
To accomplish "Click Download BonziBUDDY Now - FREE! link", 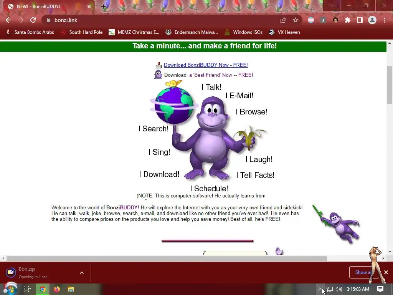I will click(x=206, y=65).
